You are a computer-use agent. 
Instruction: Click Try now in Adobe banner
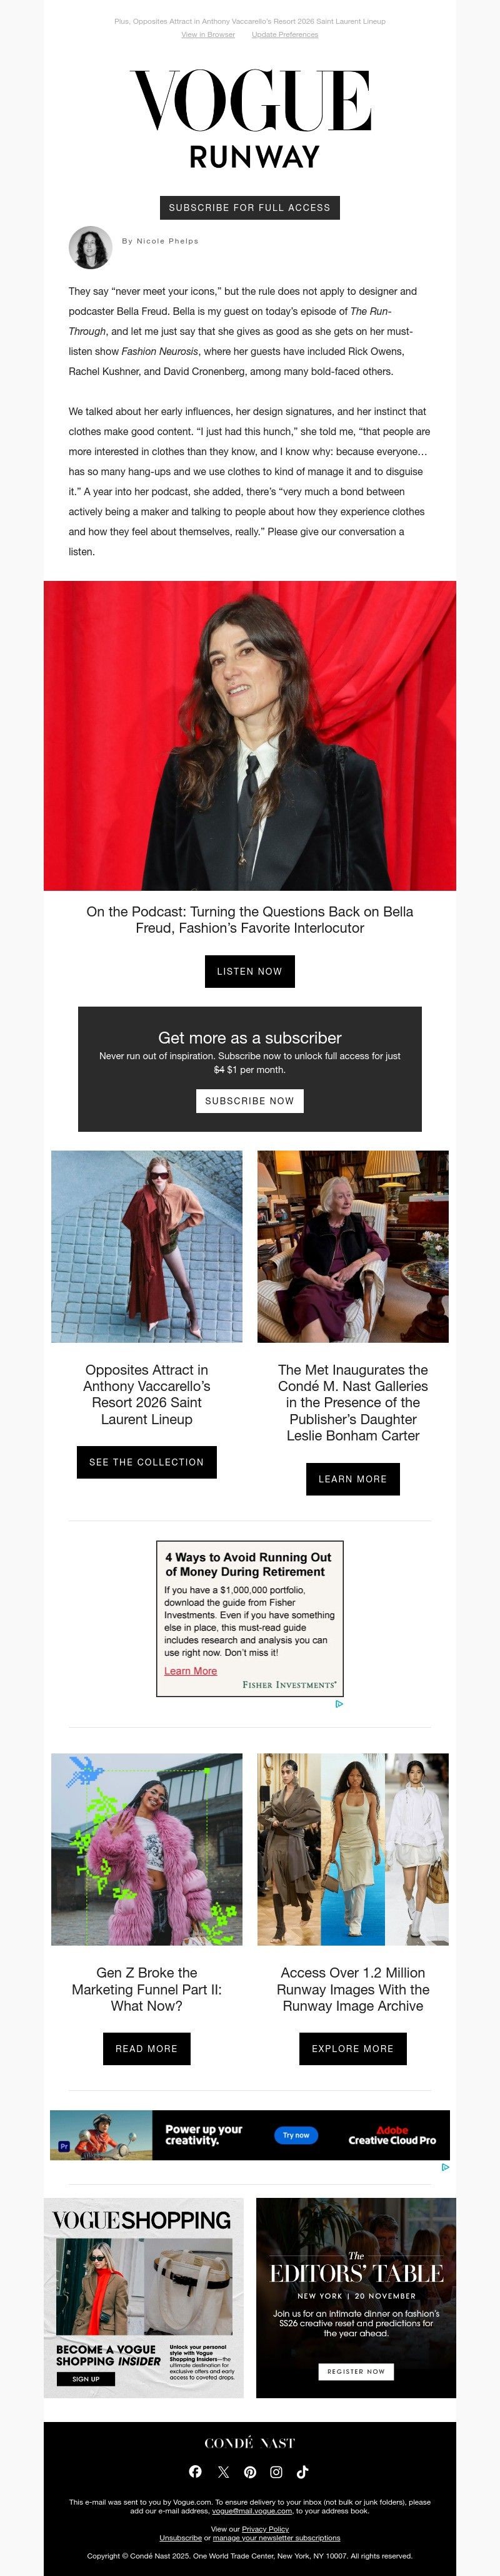click(296, 2134)
